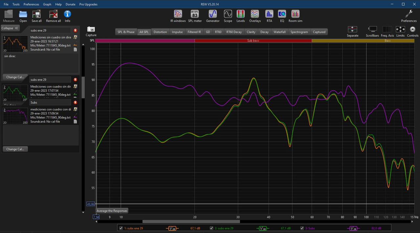Viewport: 420px width, 233px height.
Task: Uncheck trace 3: Subs checkbox
Action: [x=302, y=228]
